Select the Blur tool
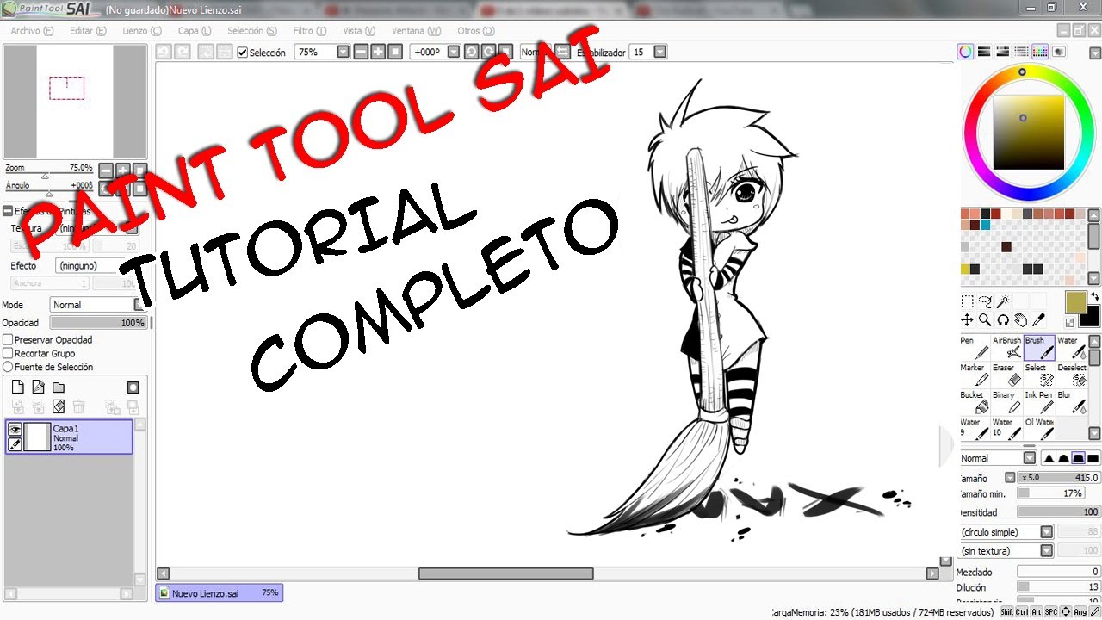 point(1071,403)
